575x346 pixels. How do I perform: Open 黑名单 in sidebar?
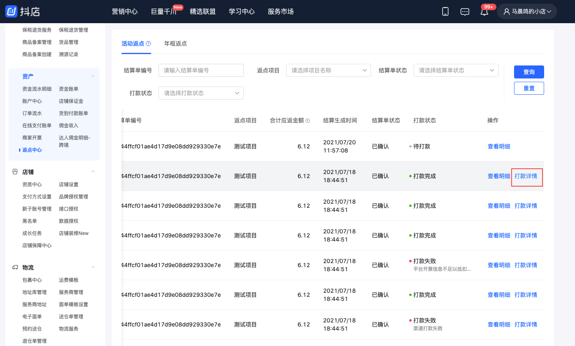(x=30, y=221)
